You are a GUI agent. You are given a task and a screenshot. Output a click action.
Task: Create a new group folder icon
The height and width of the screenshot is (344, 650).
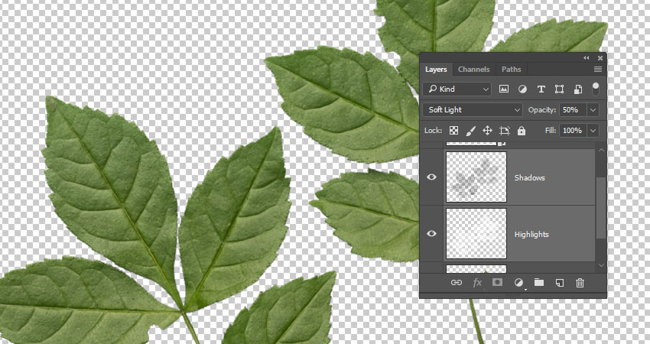click(x=539, y=282)
